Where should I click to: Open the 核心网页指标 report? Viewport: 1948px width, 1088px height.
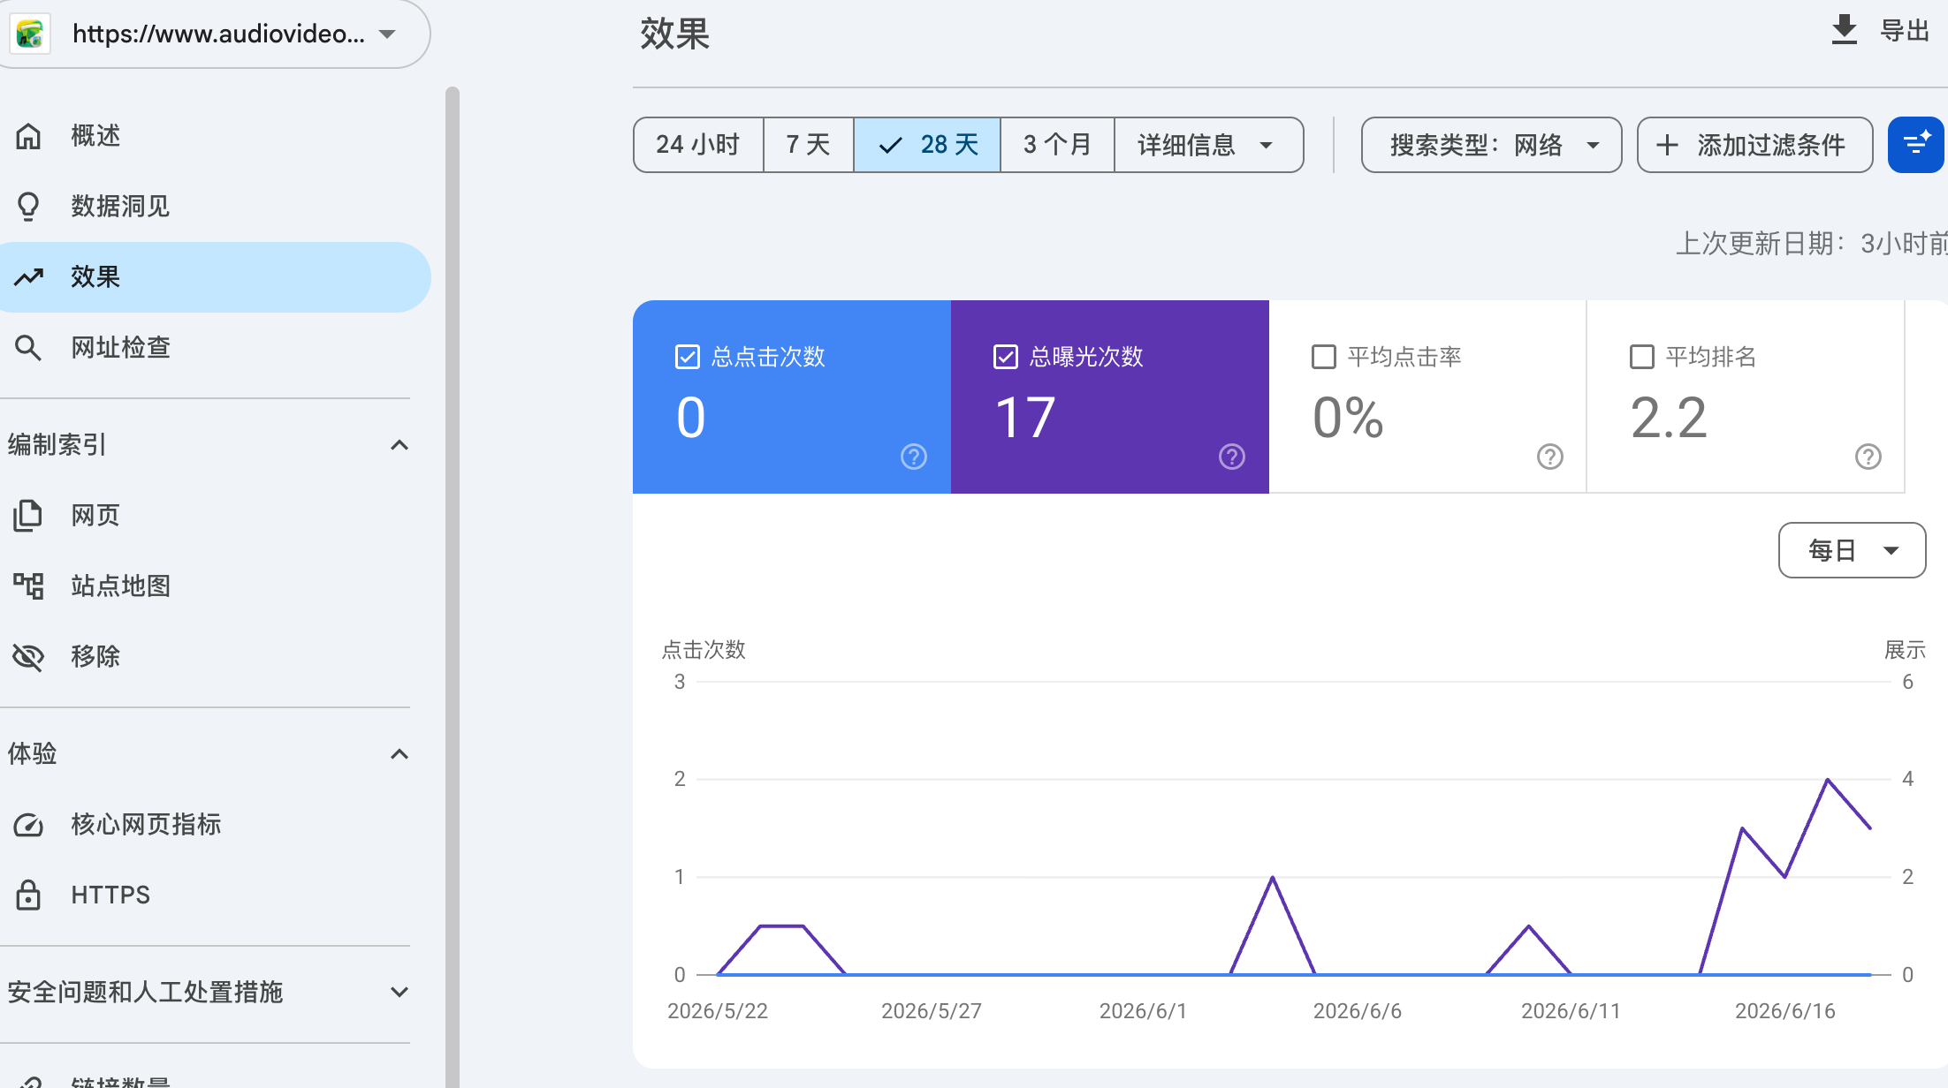216,825
